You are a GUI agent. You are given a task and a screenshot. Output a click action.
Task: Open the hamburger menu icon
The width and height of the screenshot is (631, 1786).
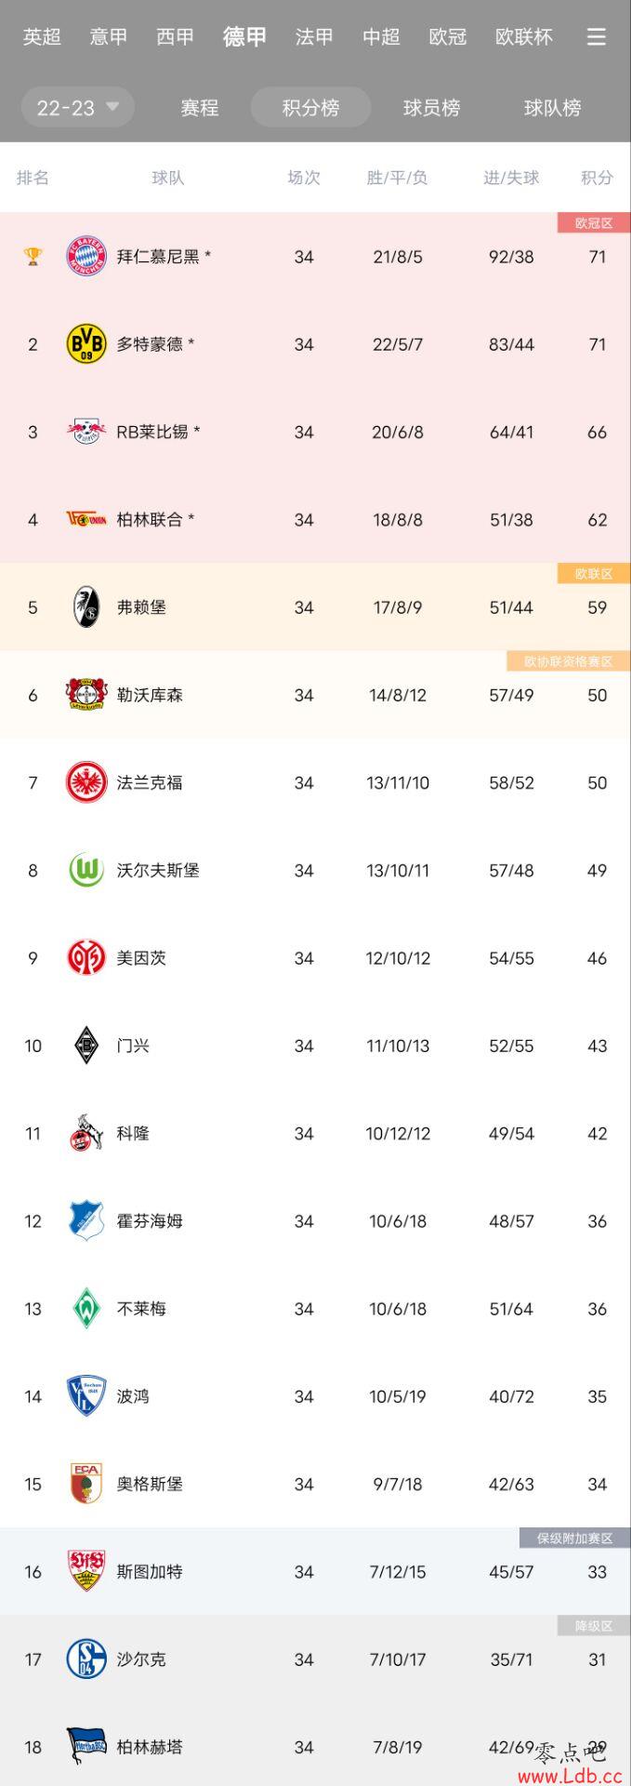597,36
